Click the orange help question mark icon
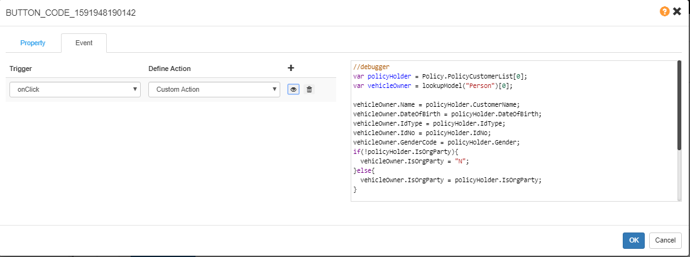The image size is (690, 257). pos(664,11)
